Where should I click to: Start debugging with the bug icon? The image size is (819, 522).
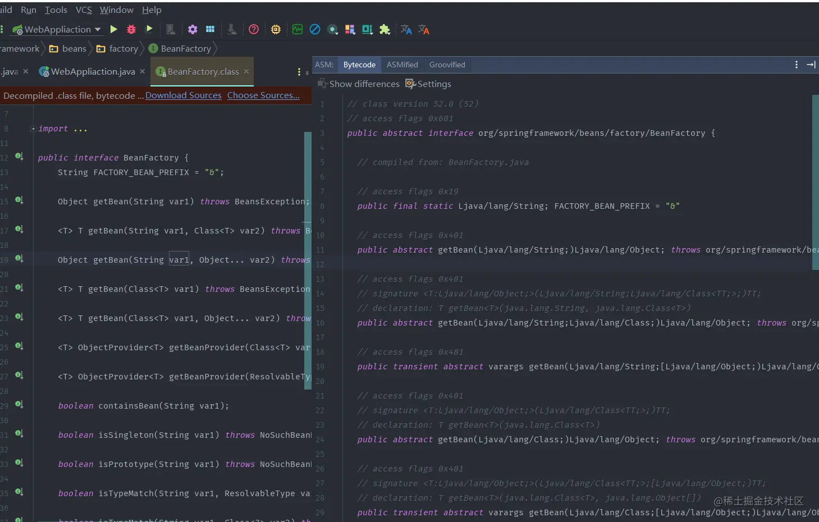tap(131, 29)
